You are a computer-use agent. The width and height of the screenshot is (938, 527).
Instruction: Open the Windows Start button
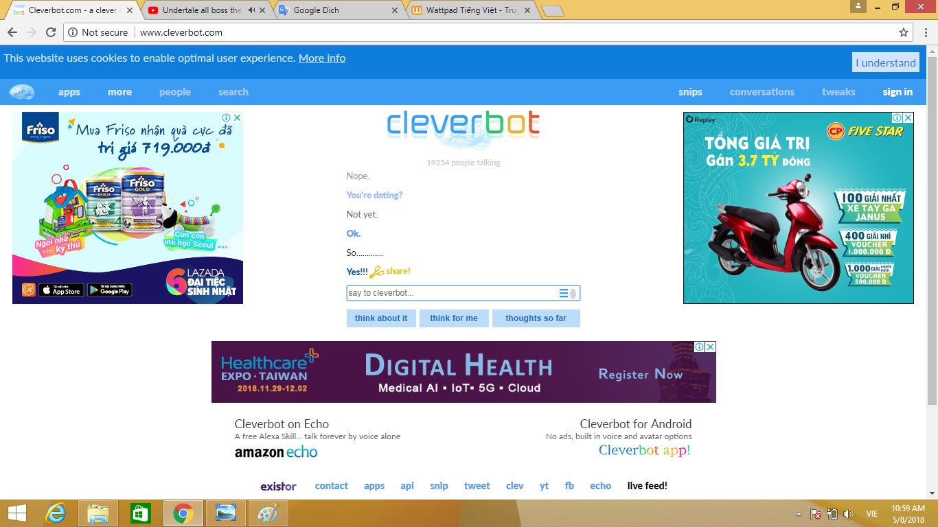point(17,513)
